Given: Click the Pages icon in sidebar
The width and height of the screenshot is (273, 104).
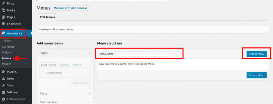Looking at the screenshot, I should (x=3, y=17).
